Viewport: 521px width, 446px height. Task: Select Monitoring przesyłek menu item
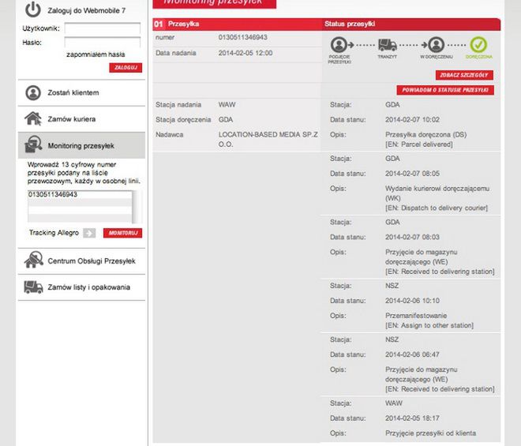(x=82, y=145)
